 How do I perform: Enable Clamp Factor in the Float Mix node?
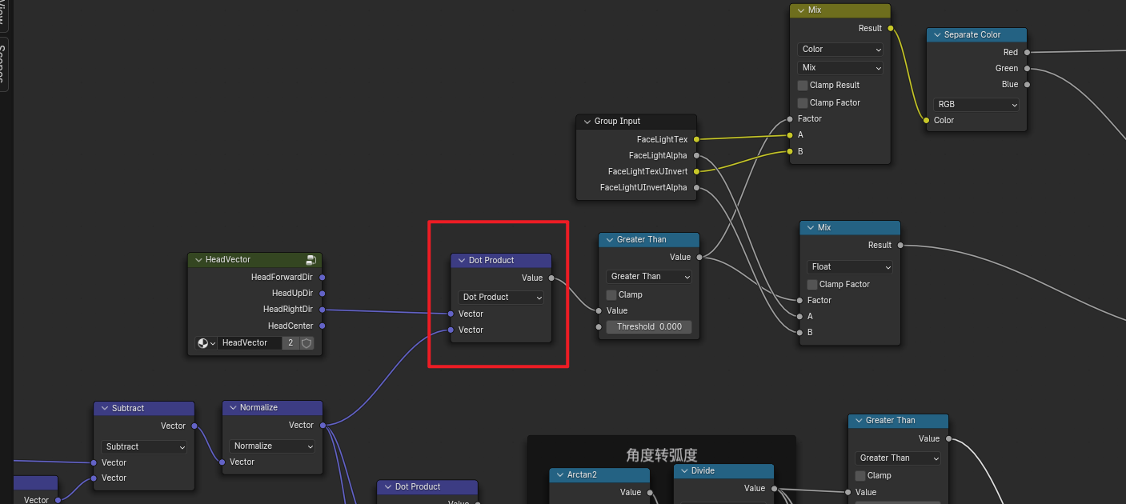tap(812, 285)
